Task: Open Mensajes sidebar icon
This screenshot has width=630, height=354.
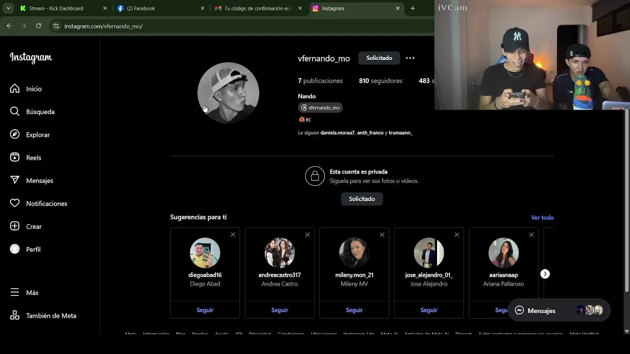Action: tap(15, 180)
